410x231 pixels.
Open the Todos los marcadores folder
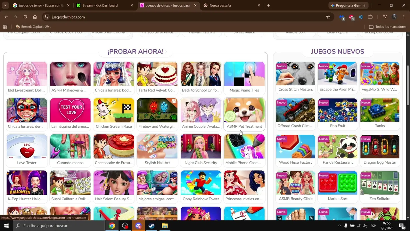click(388, 27)
